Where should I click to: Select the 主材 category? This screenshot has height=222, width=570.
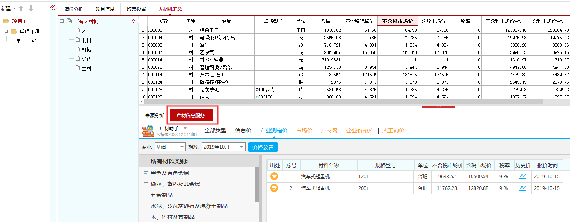click(x=86, y=68)
